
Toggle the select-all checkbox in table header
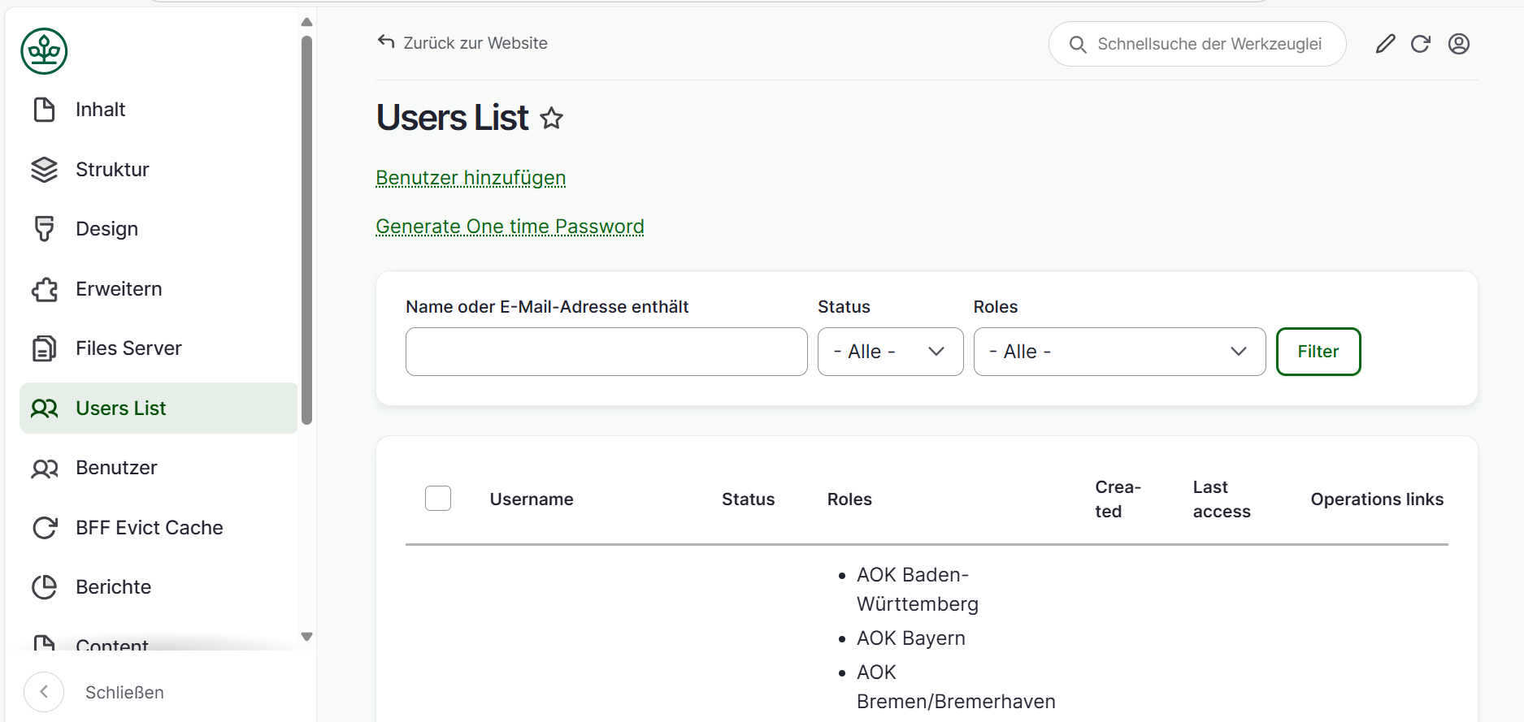[438, 499]
